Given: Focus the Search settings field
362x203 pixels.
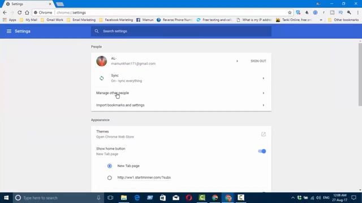Looking at the screenshot, I should 181,31.
